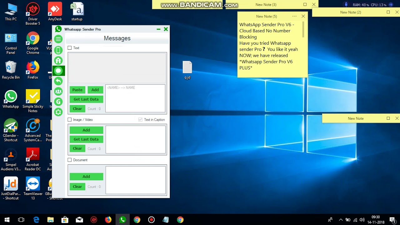
Task: Select the Messages chat-bubble sidebar icon
Action: pos(58,71)
